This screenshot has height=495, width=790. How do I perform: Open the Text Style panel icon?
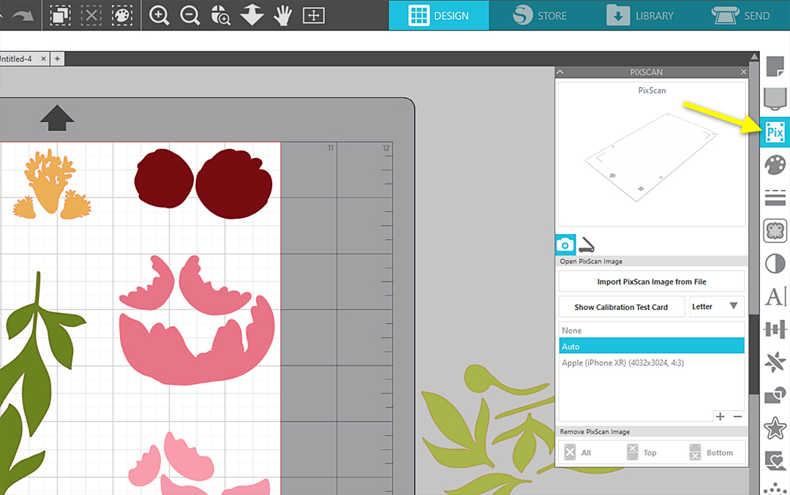775,297
